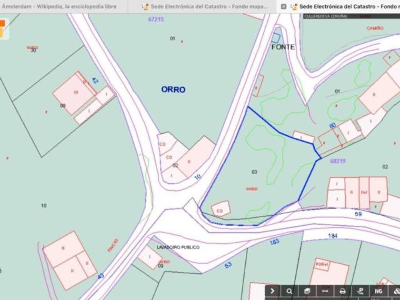Open the search magnifier tool in map toolbar
This screenshot has width=400, height=300.
(x=289, y=291)
